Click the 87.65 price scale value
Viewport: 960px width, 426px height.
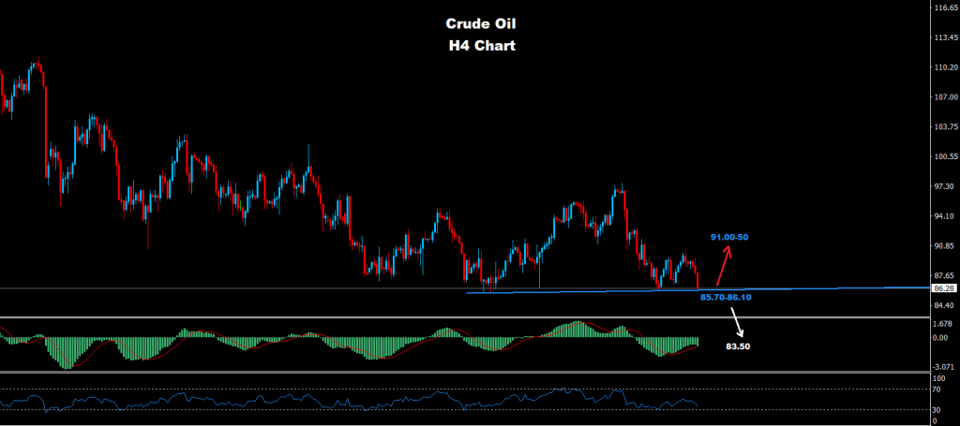pyautogui.click(x=943, y=275)
